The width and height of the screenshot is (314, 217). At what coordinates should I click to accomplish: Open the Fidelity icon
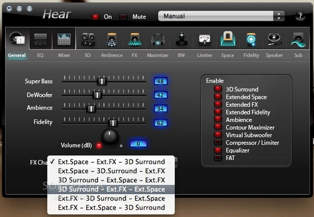pos(251,39)
